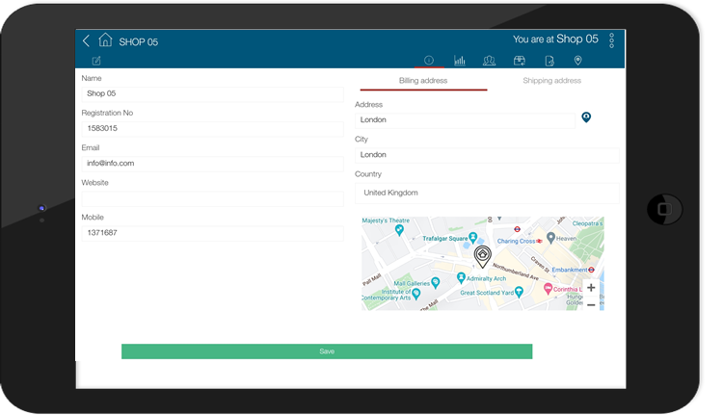This screenshot has width=723, height=415.
Task: Open the contacts people tab
Action: coord(489,61)
